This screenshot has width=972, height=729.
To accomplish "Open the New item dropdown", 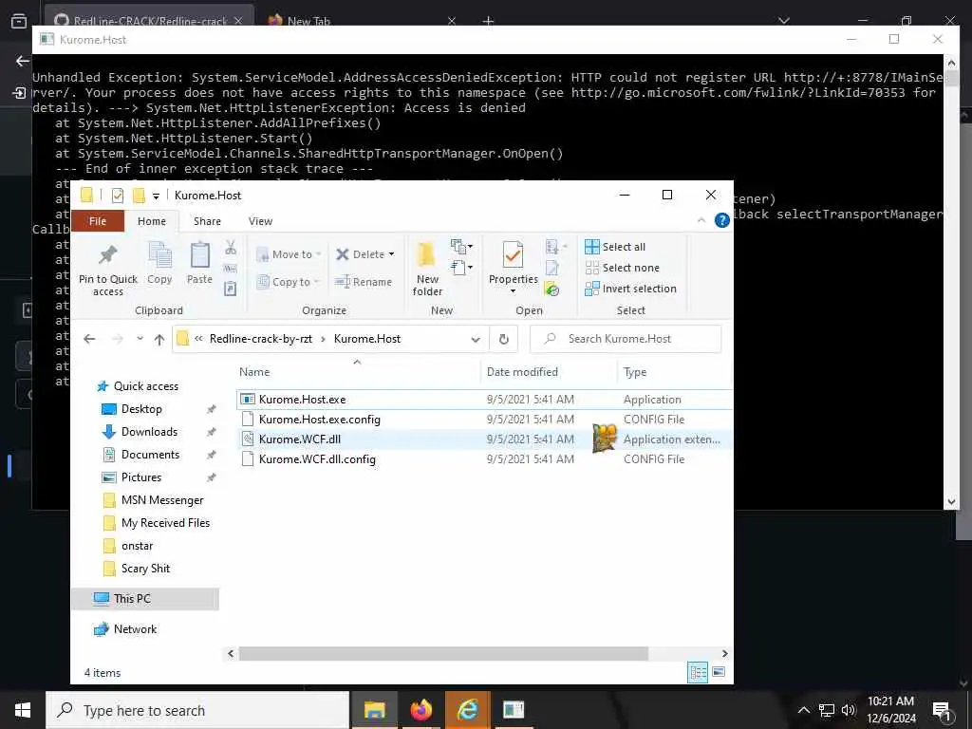I will click(461, 247).
